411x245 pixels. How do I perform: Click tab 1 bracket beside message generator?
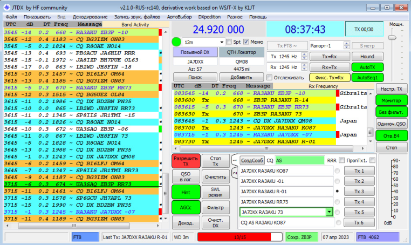point(235,160)
